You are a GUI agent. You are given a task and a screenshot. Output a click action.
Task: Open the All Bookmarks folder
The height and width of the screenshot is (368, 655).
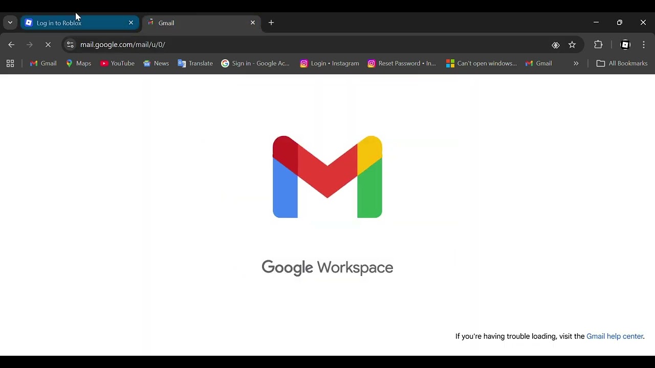click(622, 63)
